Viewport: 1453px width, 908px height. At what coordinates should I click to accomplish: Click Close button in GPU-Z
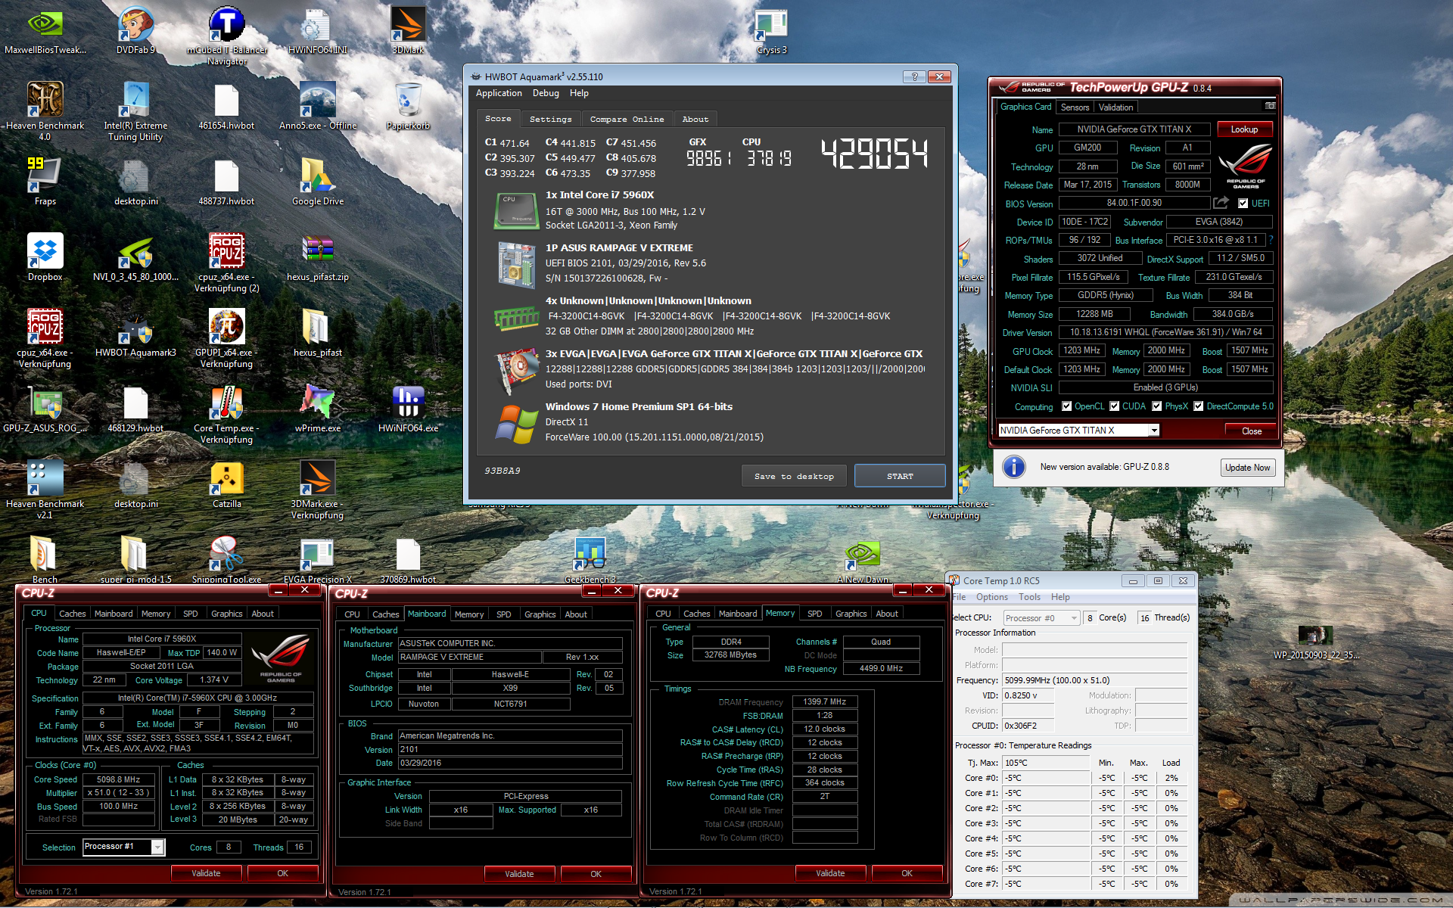coord(1251,431)
